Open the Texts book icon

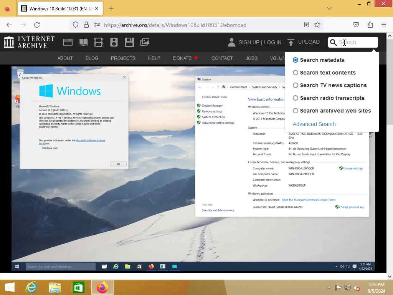(83, 42)
